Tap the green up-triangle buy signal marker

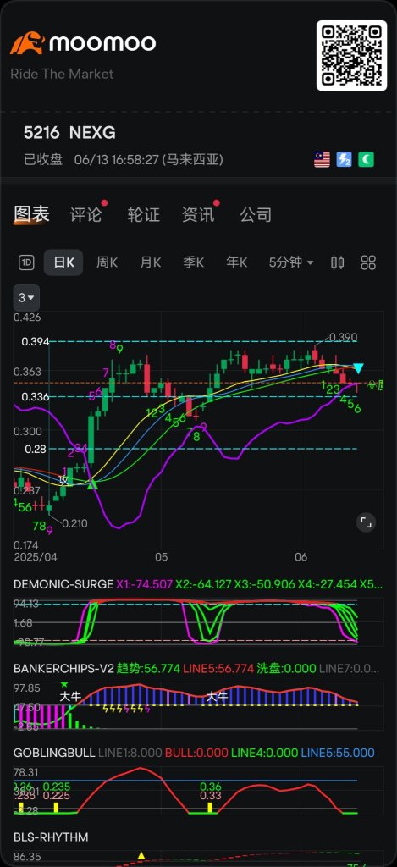point(93,484)
